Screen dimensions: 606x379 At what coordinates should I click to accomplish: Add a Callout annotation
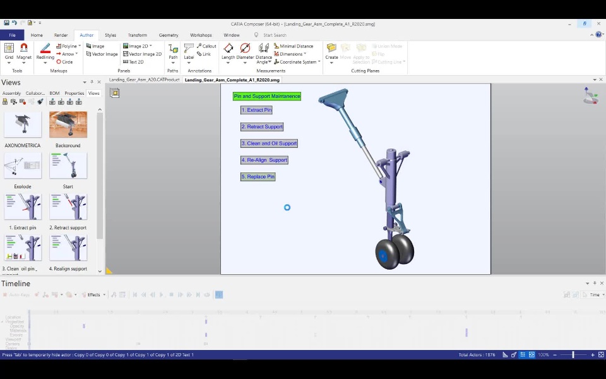tap(206, 46)
